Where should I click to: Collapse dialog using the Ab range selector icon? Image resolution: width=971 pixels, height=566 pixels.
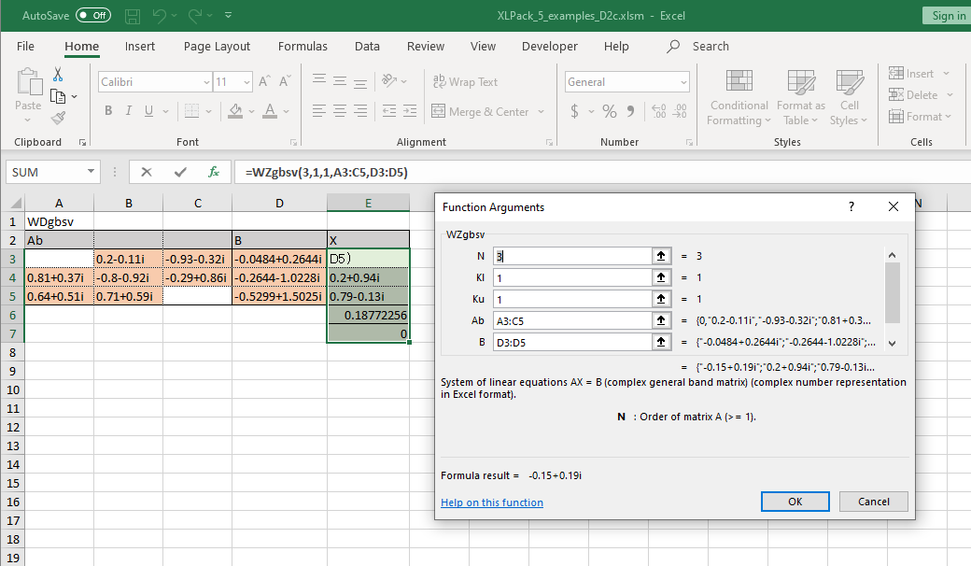[x=661, y=320]
